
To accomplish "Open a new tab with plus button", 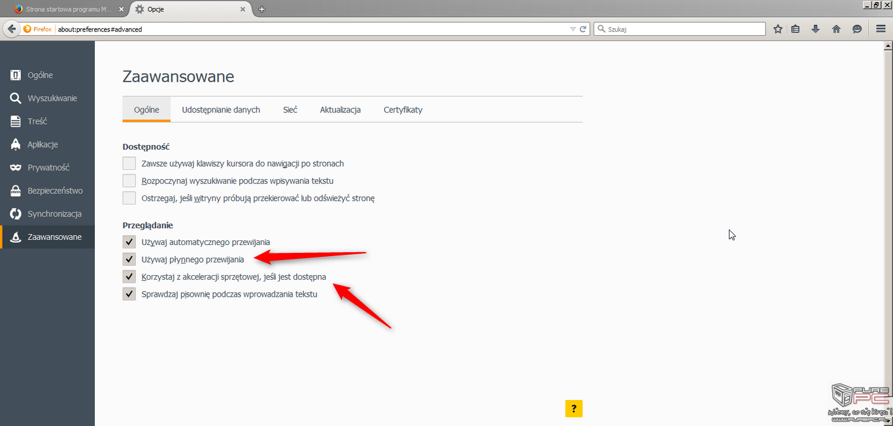I will tap(262, 9).
